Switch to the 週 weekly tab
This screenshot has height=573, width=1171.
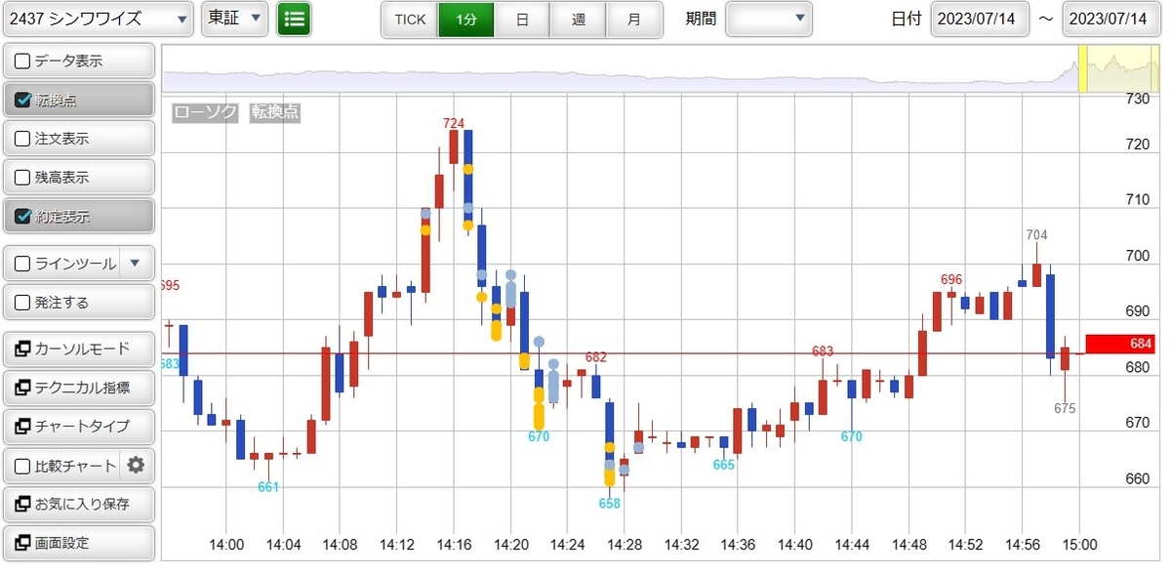coord(578,19)
